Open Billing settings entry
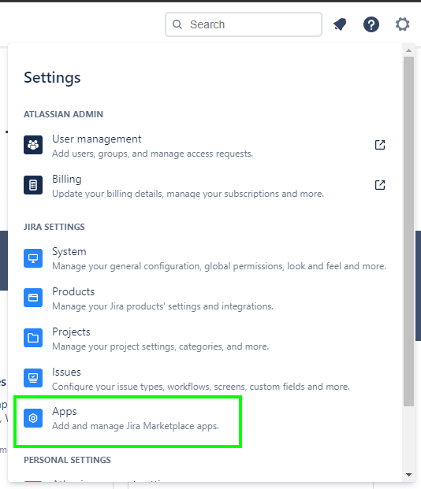This screenshot has width=421, height=489. 205,186
